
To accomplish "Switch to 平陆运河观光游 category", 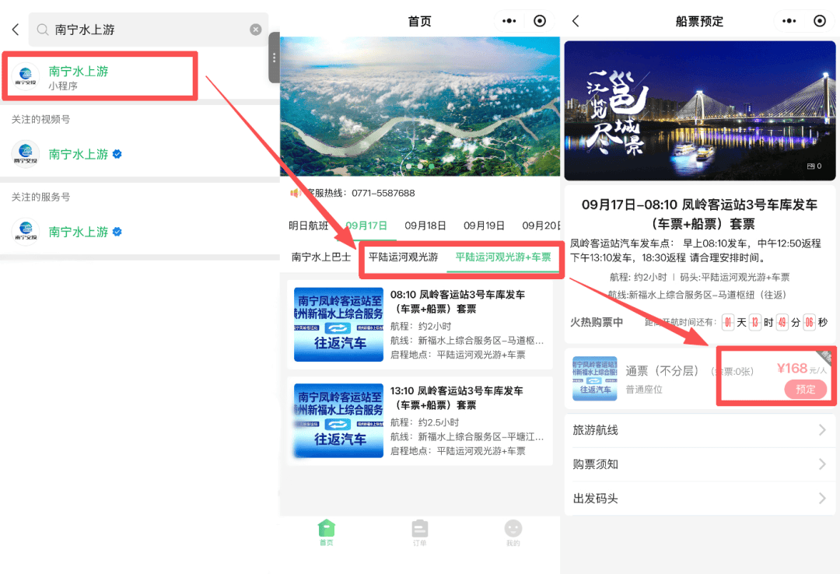I will (x=404, y=257).
